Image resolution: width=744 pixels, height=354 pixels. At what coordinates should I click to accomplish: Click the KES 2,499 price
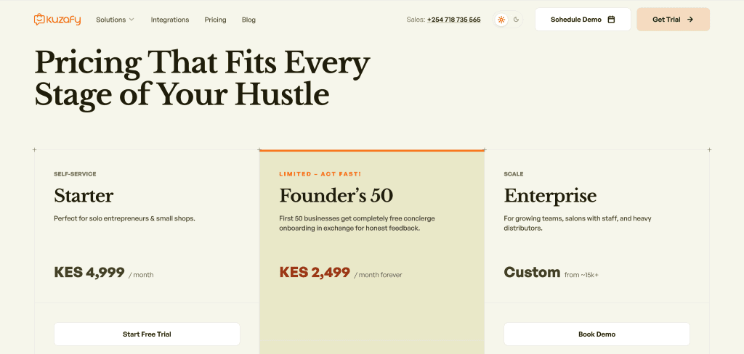click(x=315, y=273)
